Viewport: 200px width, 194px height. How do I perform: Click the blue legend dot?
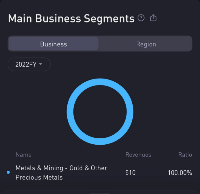pyautogui.click(x=8, y=172)
